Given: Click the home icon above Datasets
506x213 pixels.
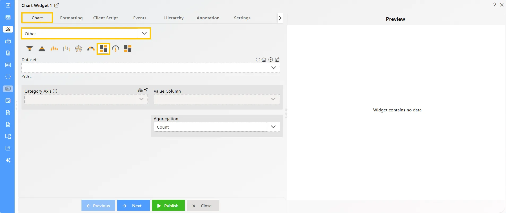Looking at the screenshot, I should pos(264,60).
